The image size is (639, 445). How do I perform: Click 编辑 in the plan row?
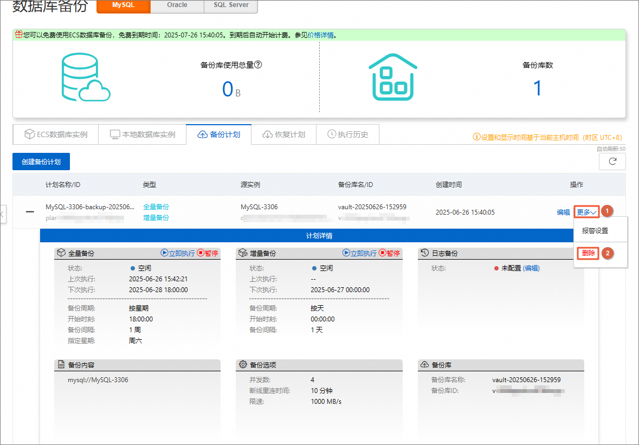pyautogui.click(x=563, y=212)
